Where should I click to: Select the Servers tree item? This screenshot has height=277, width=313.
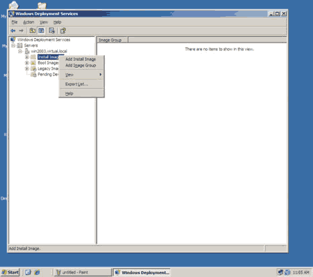point(31,46)
